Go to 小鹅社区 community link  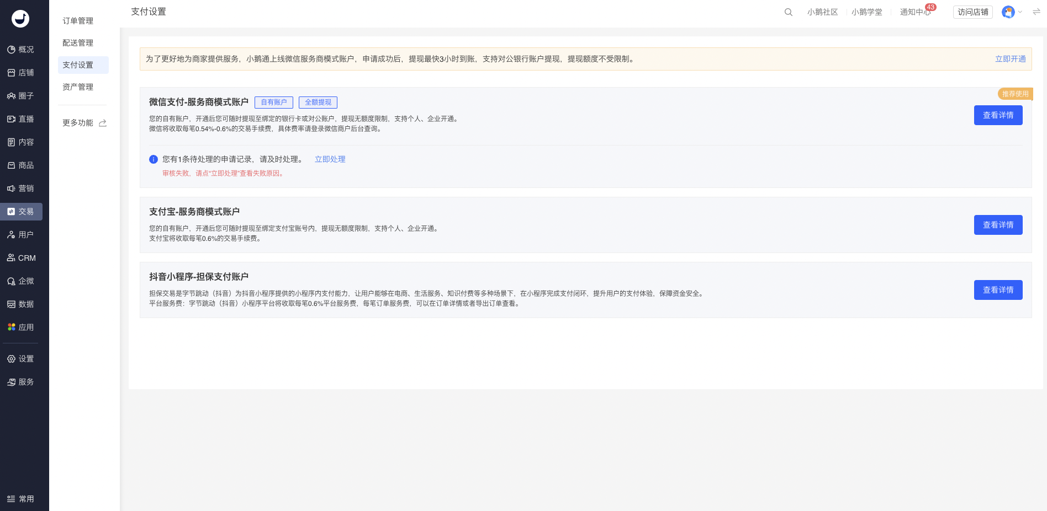tap(822, 12)
